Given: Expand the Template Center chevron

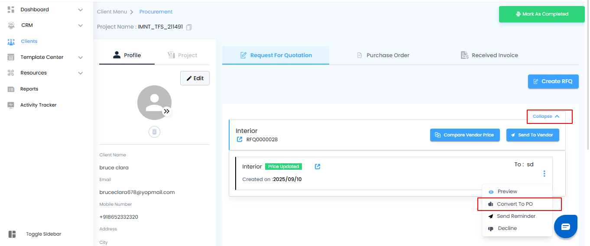Looking at the screenshot, I should (x=81, y=57).
